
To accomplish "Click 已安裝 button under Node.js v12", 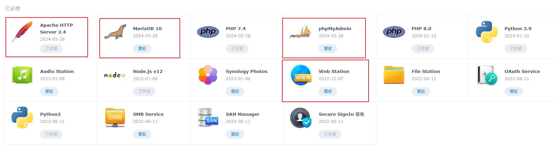I will [x=144, y=91].
